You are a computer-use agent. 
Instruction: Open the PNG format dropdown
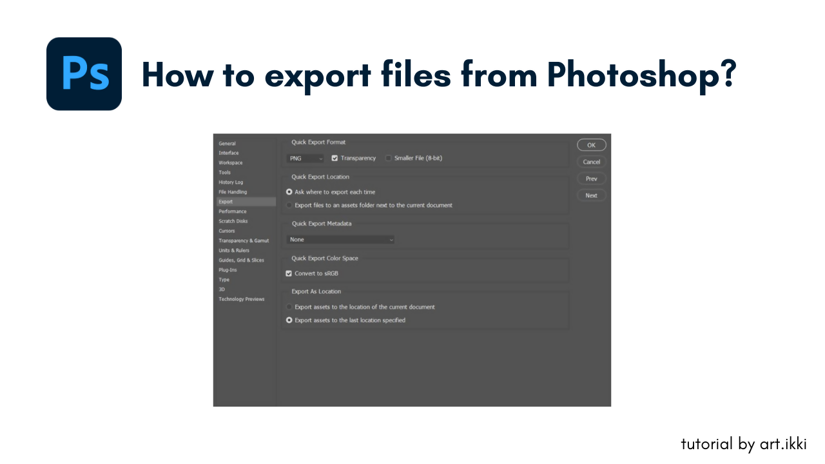click(306, 158)
